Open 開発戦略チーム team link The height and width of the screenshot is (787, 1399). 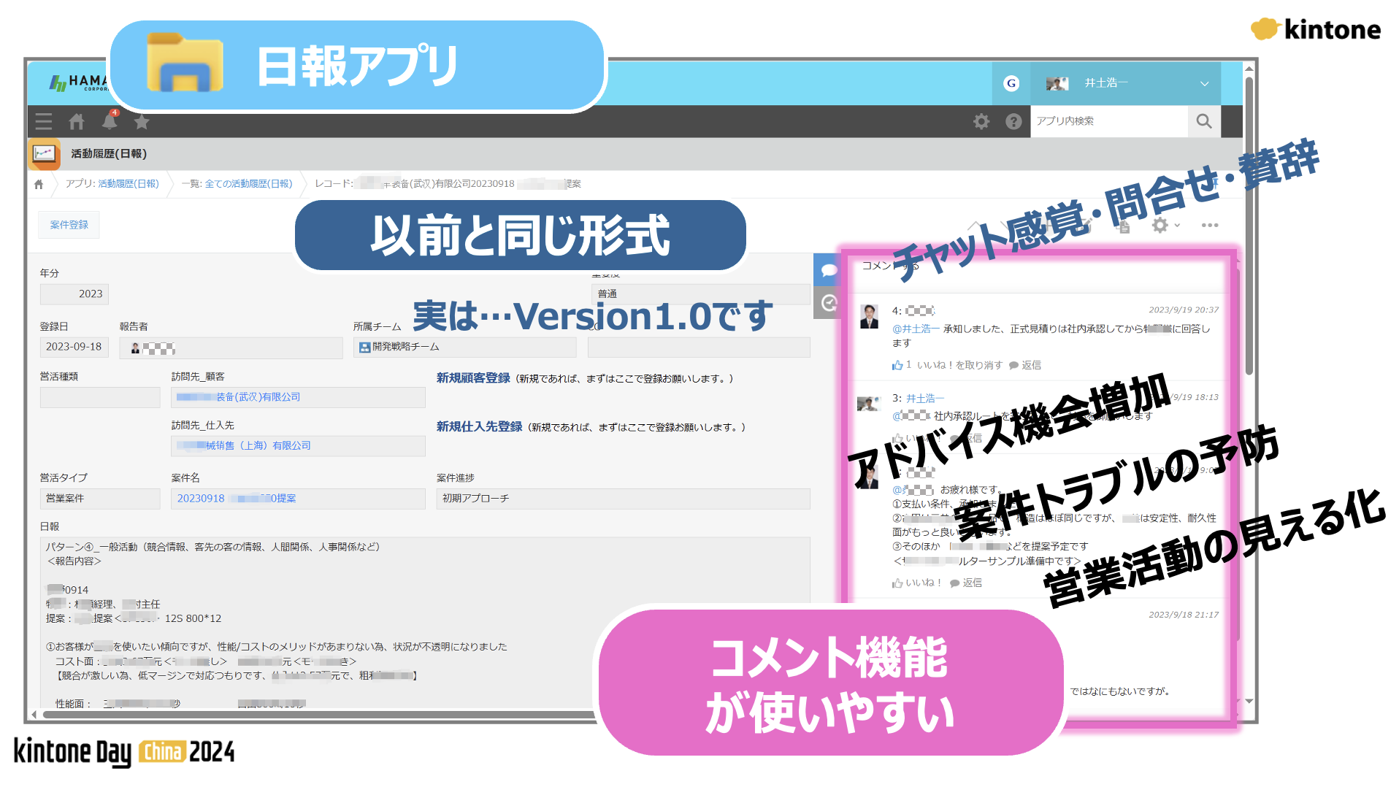tap(405, 347)
